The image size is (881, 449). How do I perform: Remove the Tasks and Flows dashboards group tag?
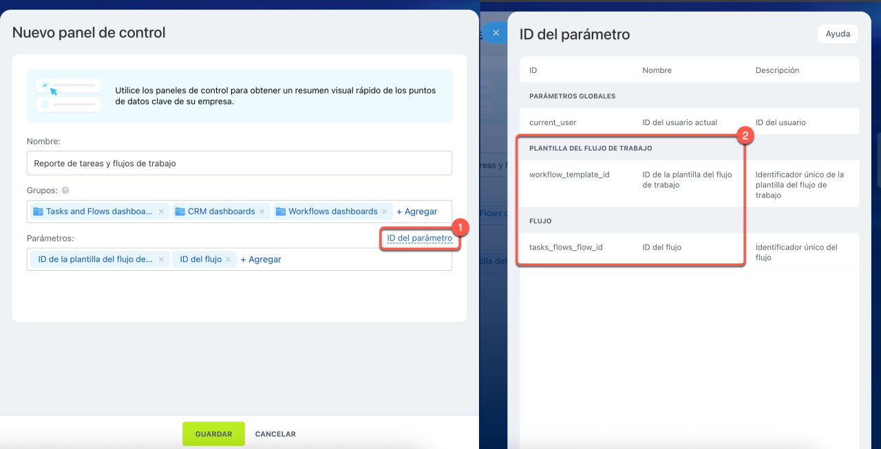161,212
